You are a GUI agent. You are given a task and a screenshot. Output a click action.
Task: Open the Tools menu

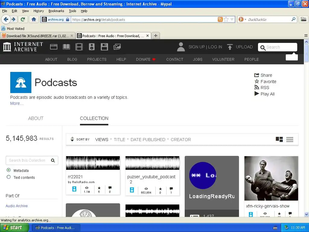pos(72,11)
